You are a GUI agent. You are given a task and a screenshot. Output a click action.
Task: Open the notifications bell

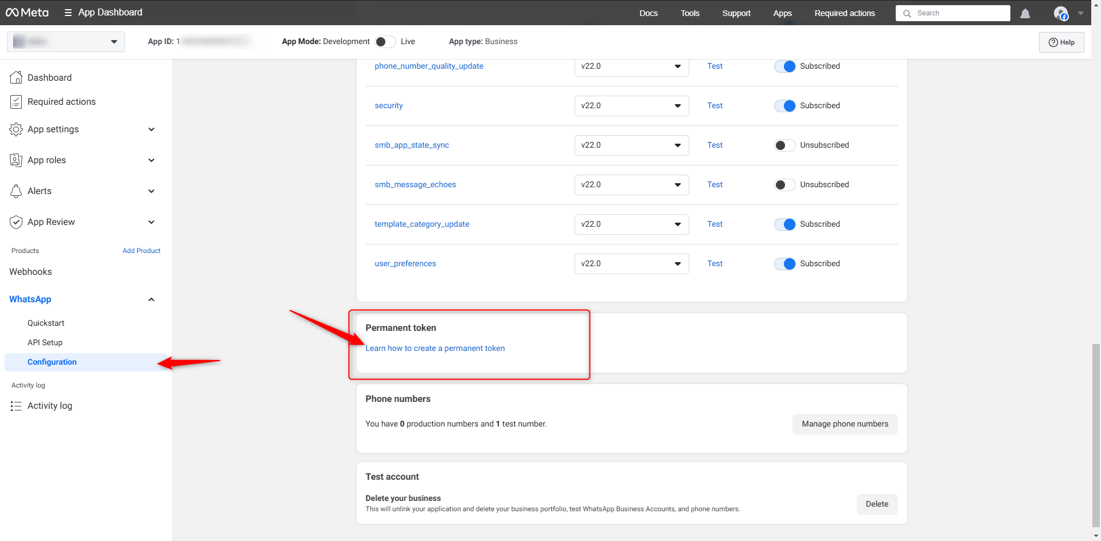pyautogui.click(x=1025, y=13)
